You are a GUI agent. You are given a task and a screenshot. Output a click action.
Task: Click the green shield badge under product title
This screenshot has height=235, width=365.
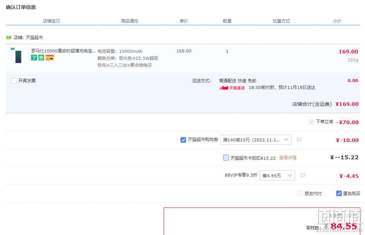point(41,58)
